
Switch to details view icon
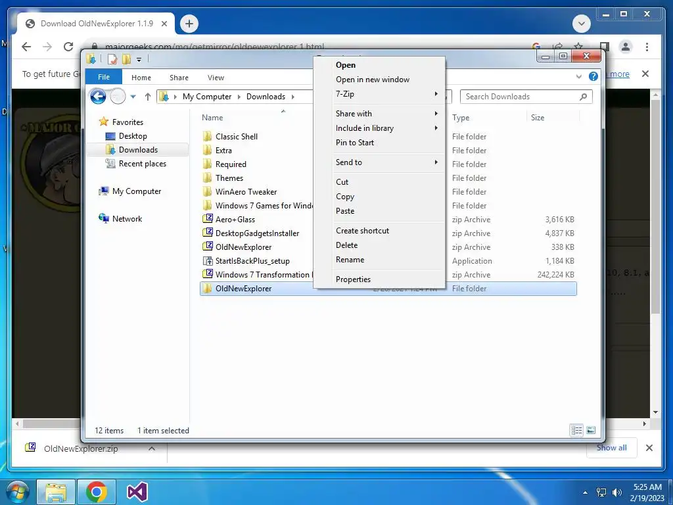click(x=576, y=430)
